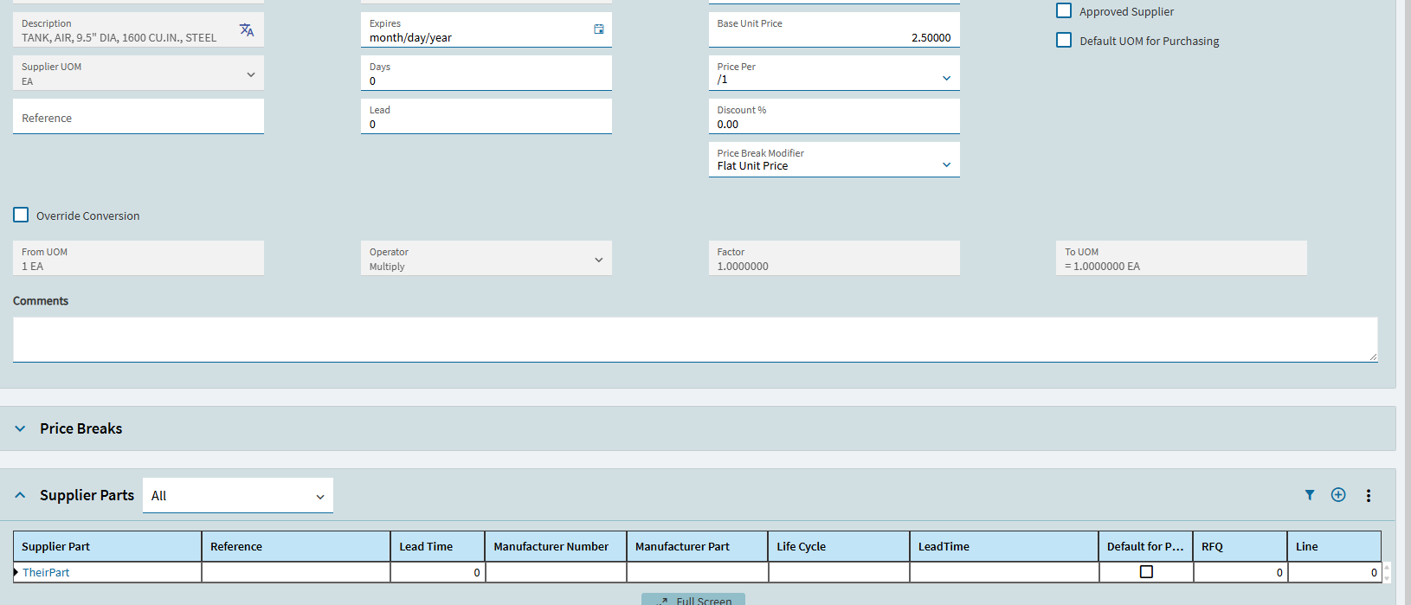The height and width of the screenshot is (605, 1411).
Task: Click the filter icon for Supplier Parts
Action: pos(1310,495)
